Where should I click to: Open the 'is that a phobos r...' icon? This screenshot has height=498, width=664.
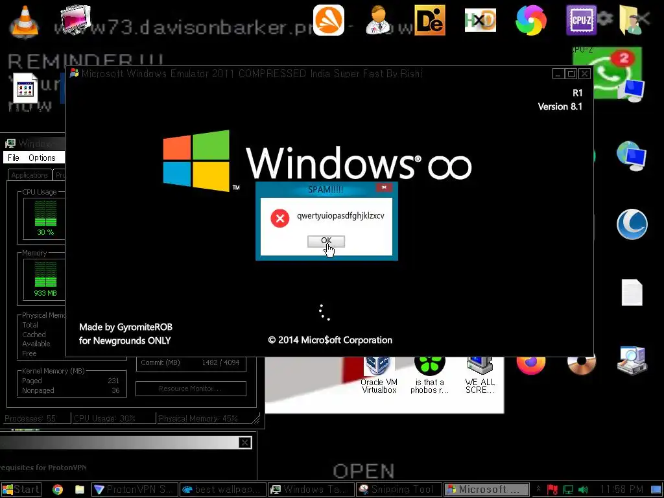click(429, 375)
